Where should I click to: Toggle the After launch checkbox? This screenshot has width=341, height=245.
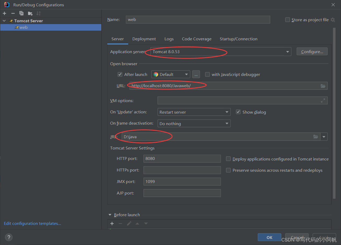[x=120, y=74]
